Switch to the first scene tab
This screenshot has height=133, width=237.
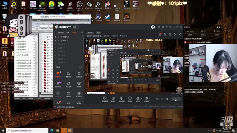[x=61, y=33]
